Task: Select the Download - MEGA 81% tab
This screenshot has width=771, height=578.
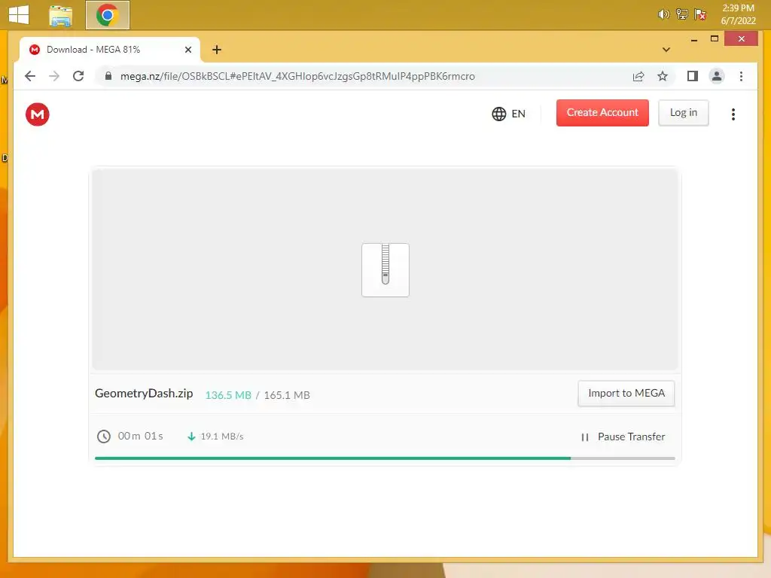Action: pos(110,50)
